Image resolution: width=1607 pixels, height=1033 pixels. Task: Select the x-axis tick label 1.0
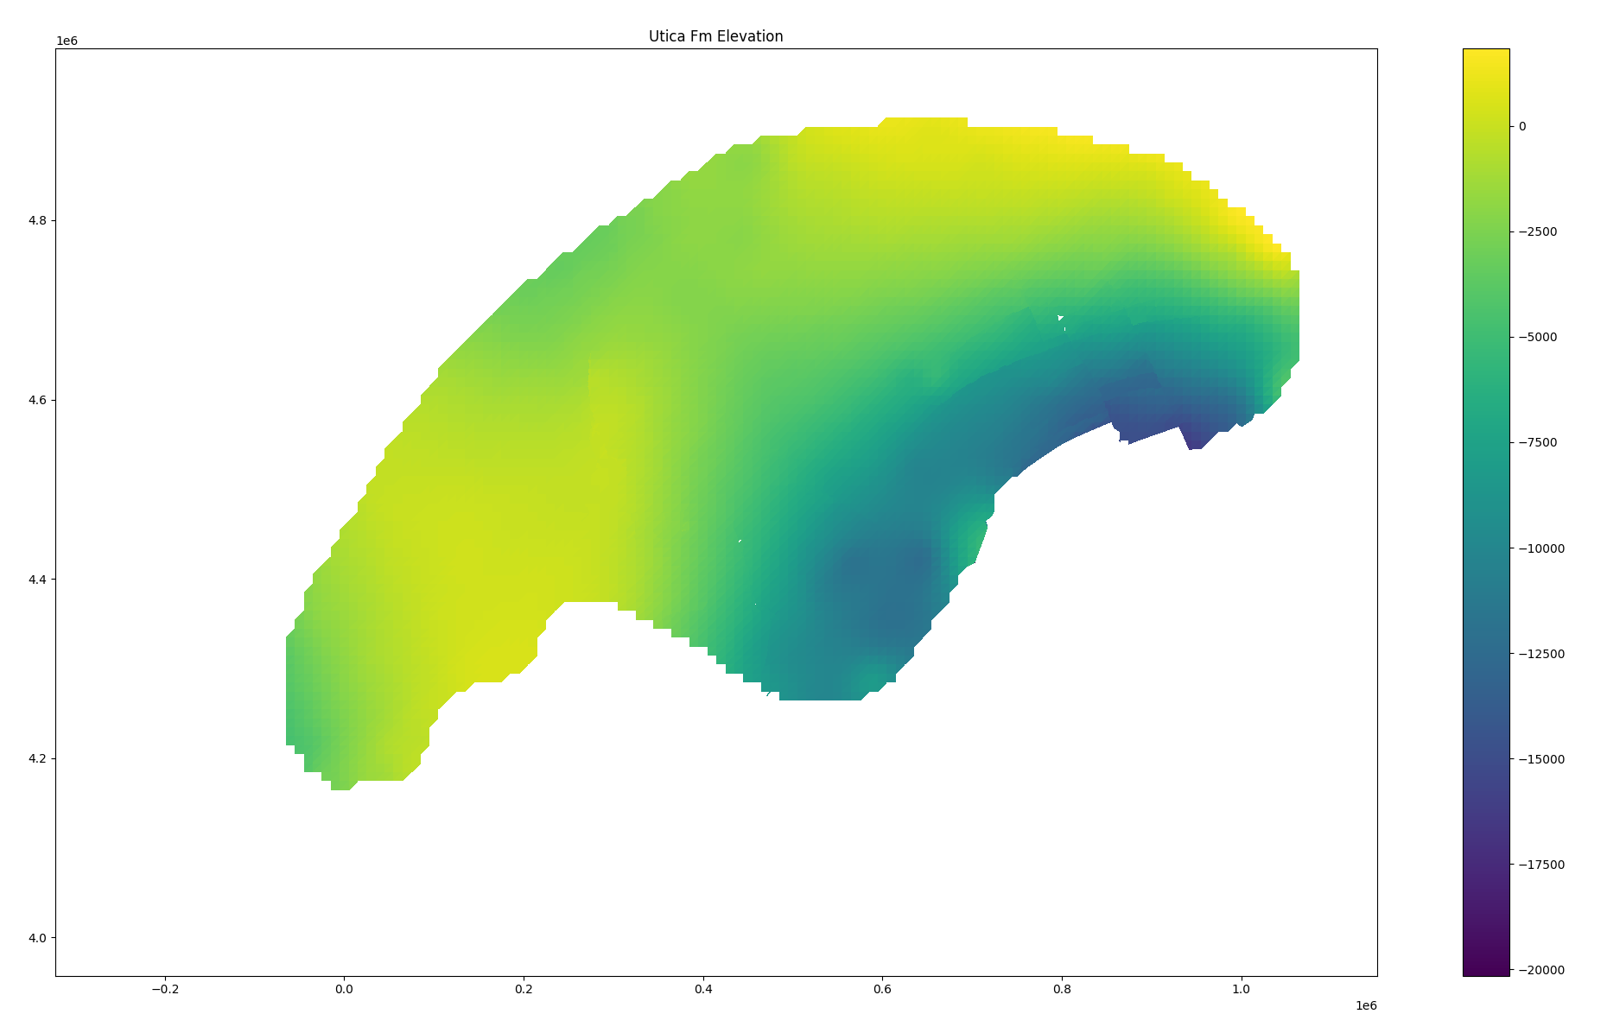(1241, 988)
